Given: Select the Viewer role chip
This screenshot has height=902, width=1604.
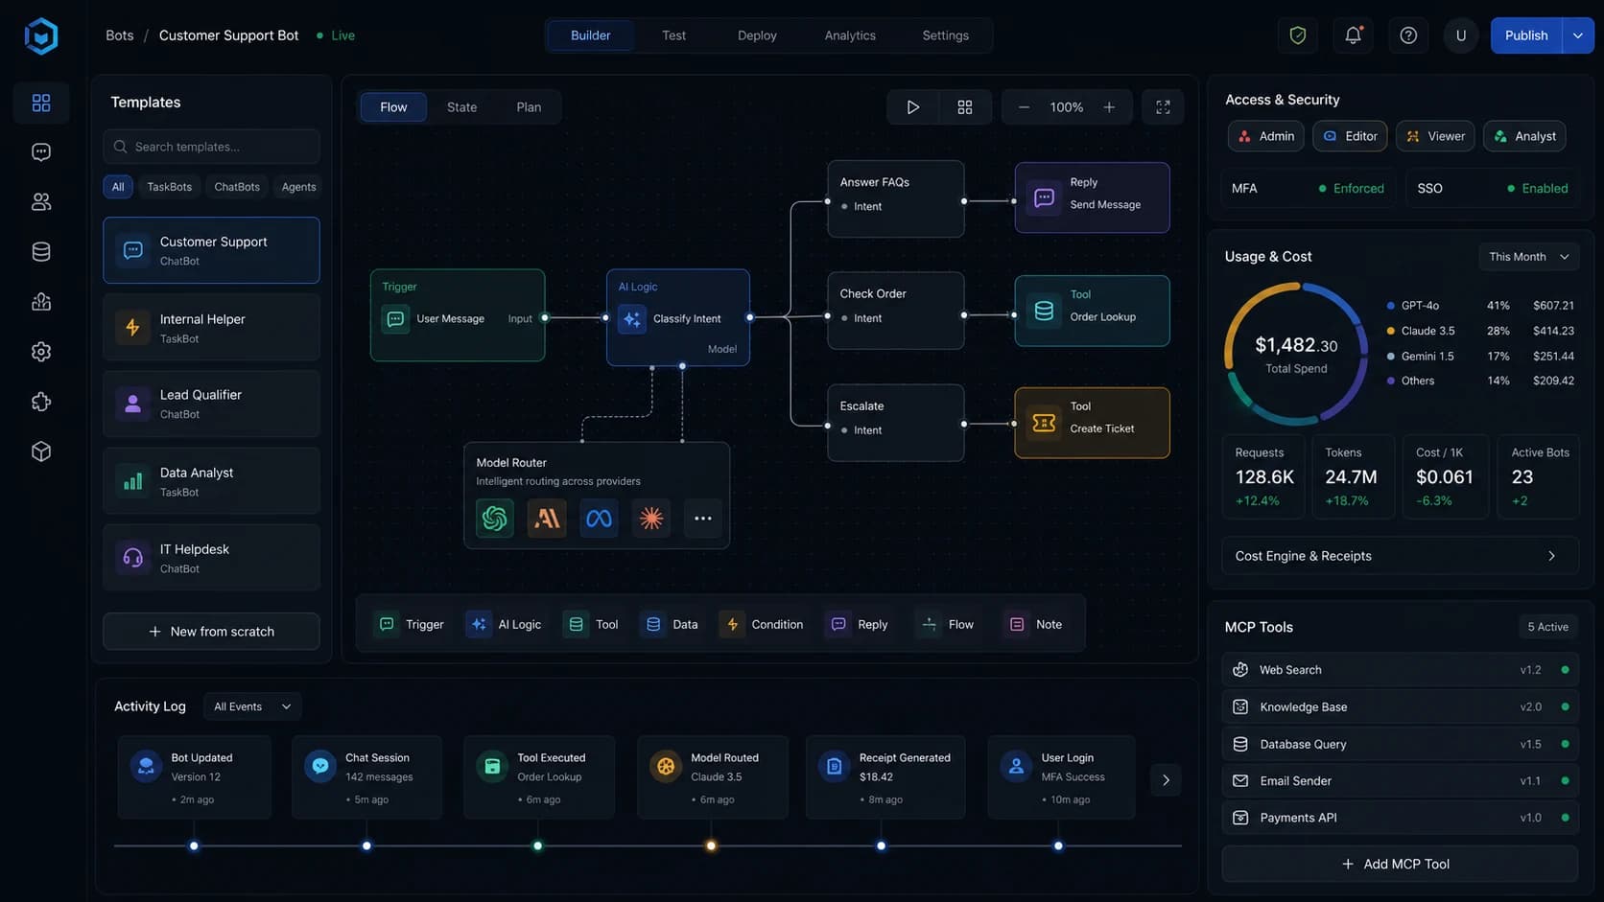Looking at the screenshot, I should 1435,136.
